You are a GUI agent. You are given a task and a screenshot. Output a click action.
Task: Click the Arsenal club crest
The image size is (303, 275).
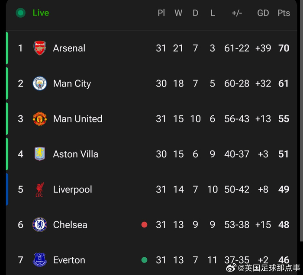[40, 48]
